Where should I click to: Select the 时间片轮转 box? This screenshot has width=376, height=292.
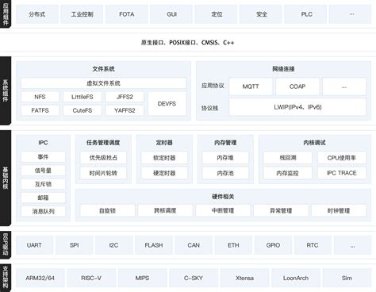(103, 173)
